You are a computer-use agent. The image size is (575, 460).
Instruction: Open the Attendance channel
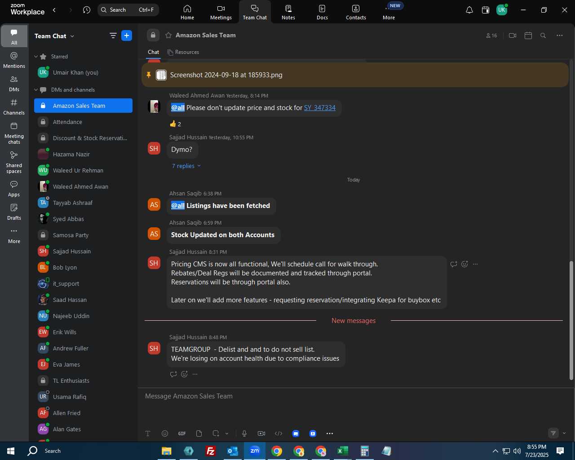(x=83, y=122)
